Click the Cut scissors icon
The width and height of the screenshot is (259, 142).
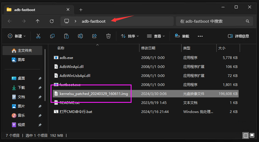pos(38,36)
